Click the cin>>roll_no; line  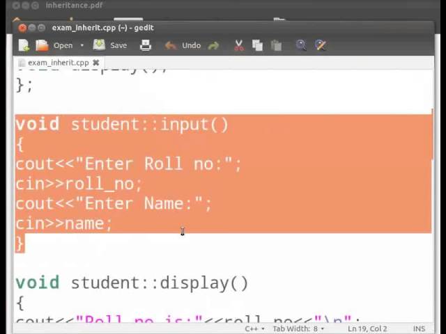[x=79, y=184]
